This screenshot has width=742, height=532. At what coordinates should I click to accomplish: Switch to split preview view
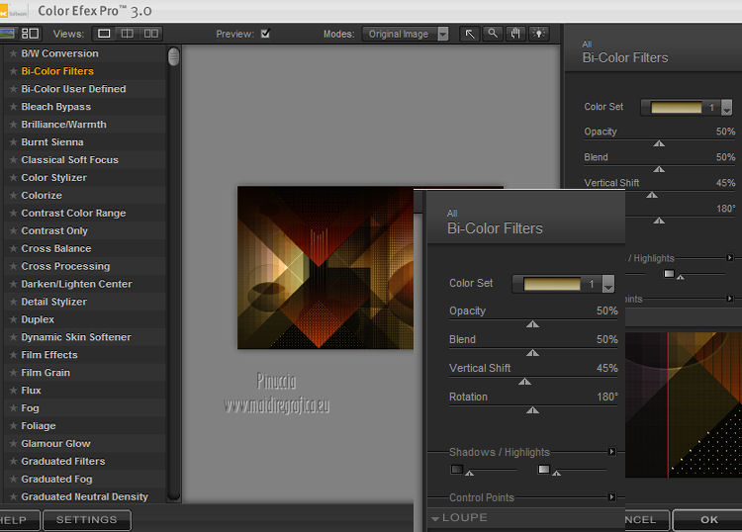pos(127,34)
